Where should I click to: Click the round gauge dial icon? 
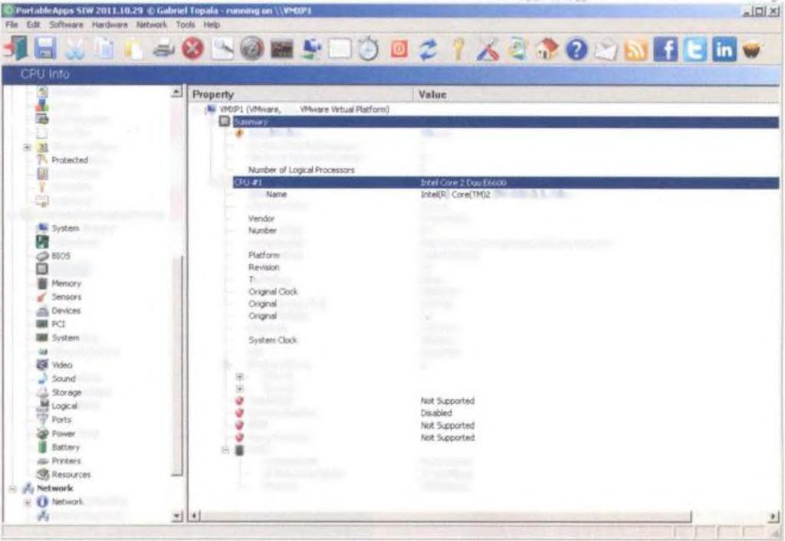tap(251, 49)
